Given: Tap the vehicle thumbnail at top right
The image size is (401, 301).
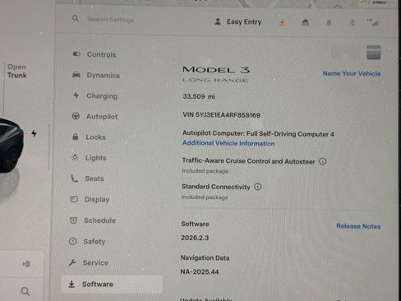Looking at the screenshot, I should 374,53.
